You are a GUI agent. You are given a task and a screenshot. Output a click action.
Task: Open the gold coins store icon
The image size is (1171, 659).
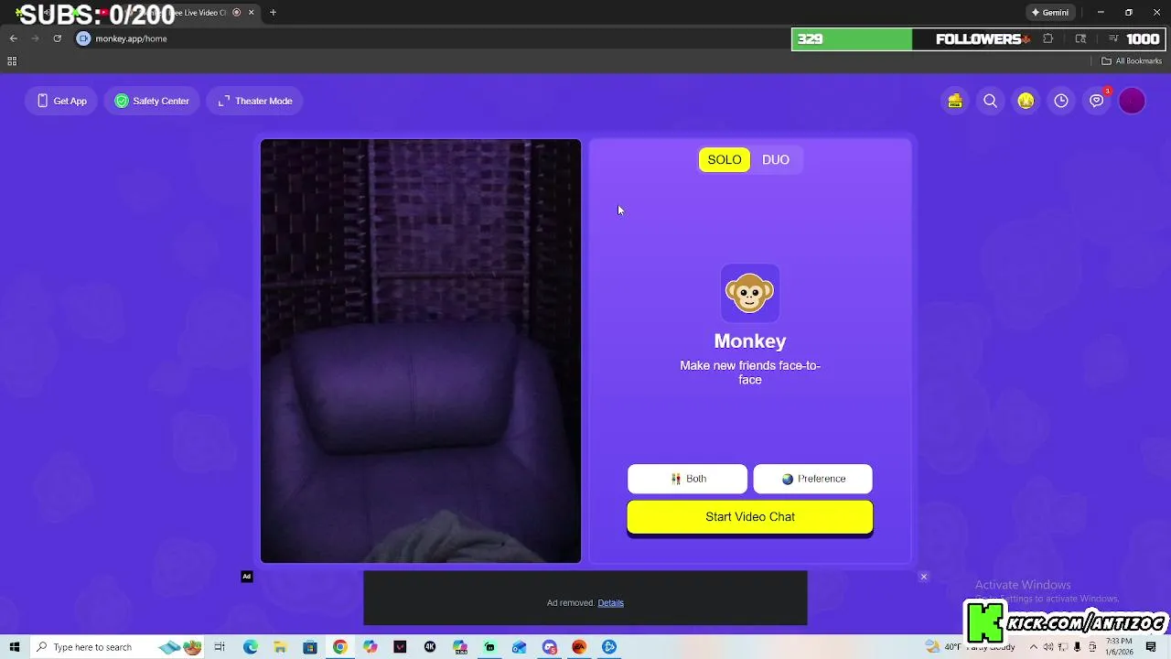(x=955, y=101)
